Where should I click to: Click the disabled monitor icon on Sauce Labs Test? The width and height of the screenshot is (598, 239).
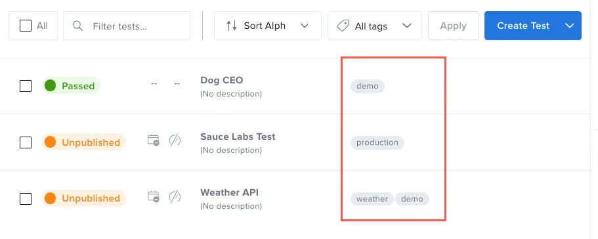coord(175,141)
